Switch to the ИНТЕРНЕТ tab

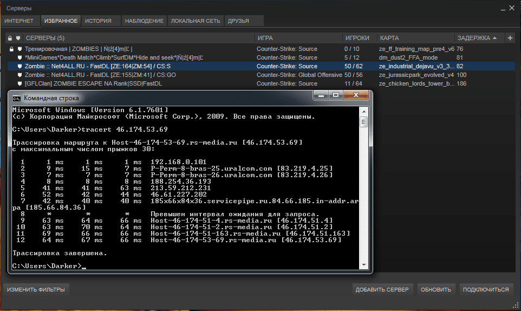pyautogui.click(x=19, y=21)
